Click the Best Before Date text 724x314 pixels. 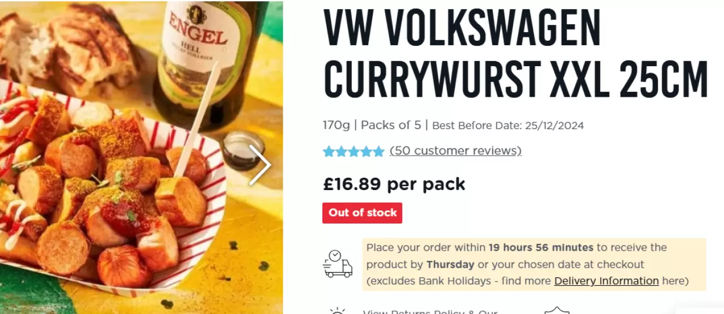click(x=508, y=126)
